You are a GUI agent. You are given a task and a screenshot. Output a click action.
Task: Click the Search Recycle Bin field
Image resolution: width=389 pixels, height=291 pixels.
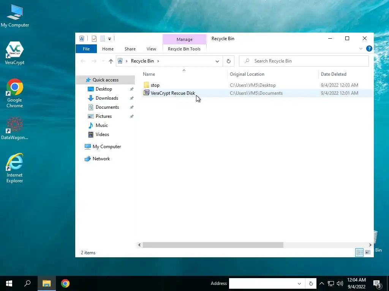(x=304, y=61)
